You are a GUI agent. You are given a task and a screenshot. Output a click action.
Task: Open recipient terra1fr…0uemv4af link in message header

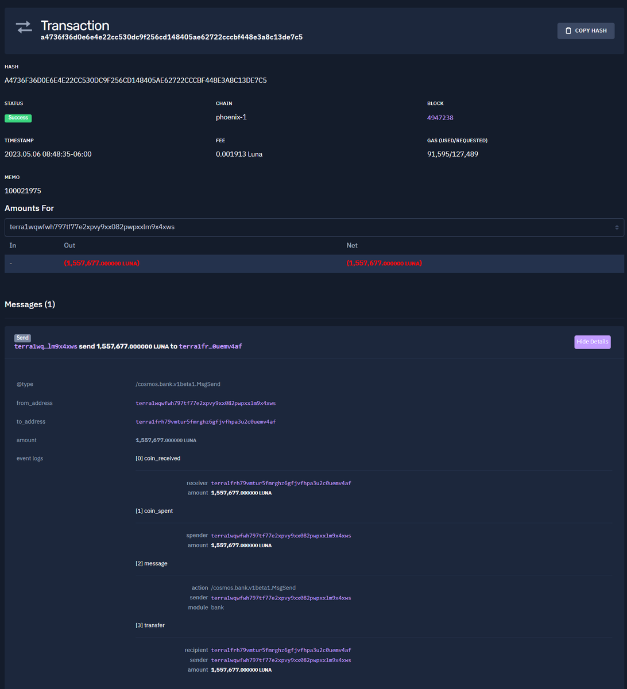click(211, 347)
